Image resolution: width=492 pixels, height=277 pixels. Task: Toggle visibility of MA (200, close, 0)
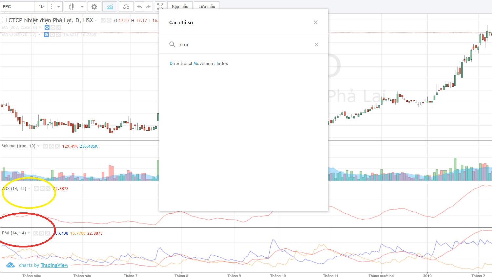coord(47,28)
